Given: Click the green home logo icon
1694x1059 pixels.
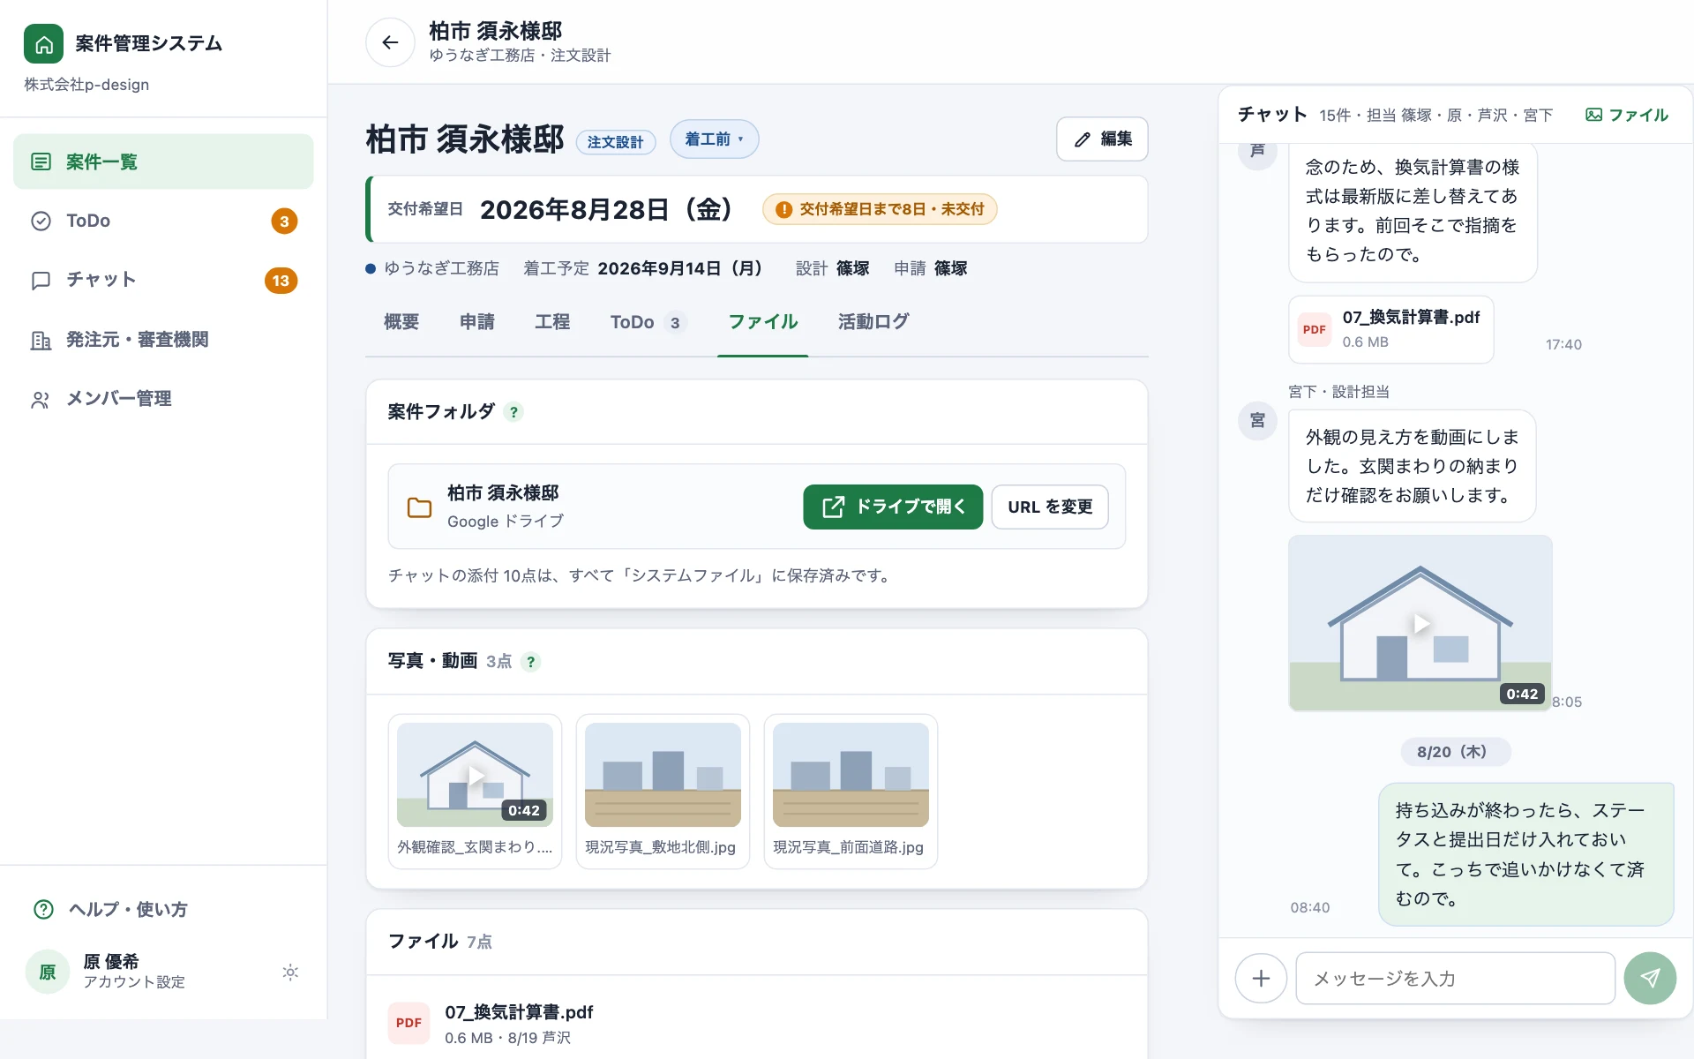Looking at the screenshot, I should click(x=43, y=43).
